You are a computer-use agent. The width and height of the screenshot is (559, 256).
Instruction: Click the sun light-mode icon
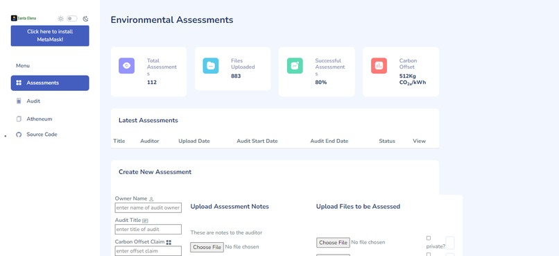point(60,19)
